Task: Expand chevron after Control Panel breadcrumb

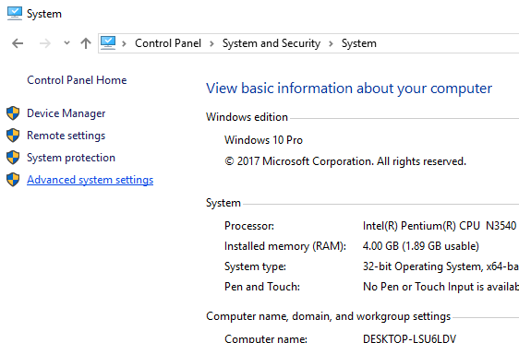Action: point(211,43)
